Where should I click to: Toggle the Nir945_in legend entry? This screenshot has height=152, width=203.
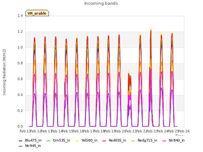(30, 146)
